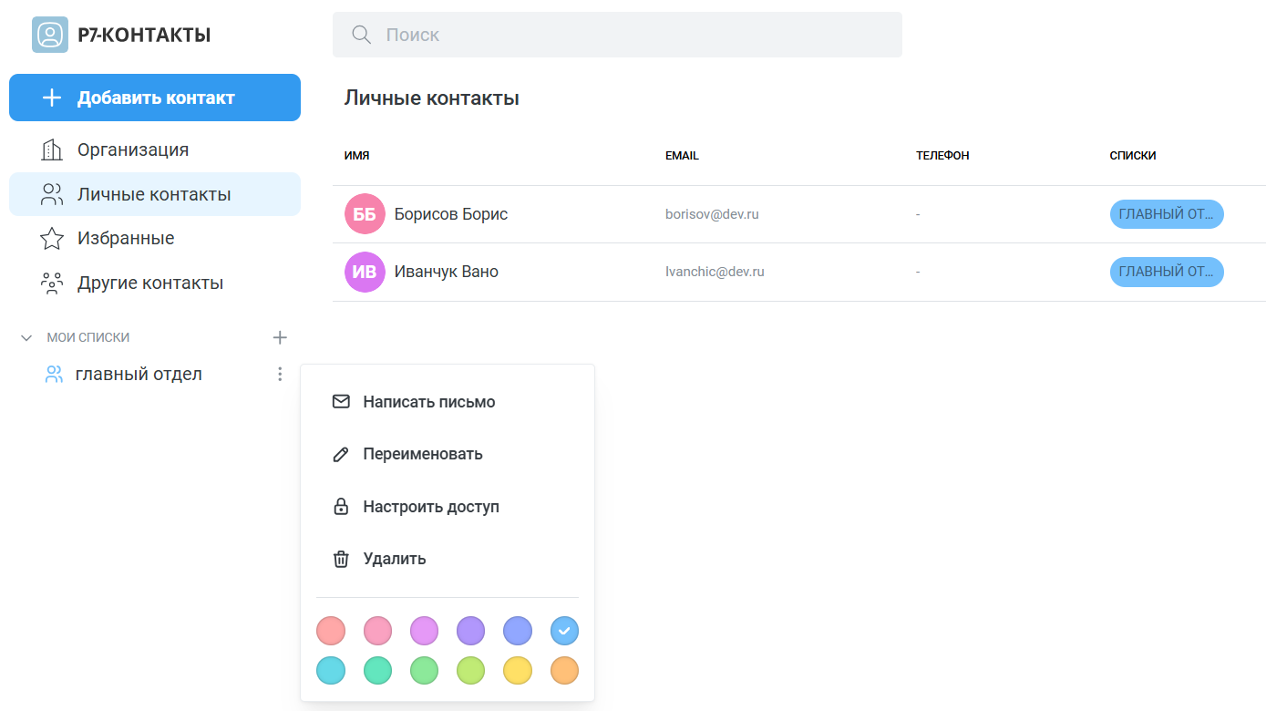Click ГЛАВНЫЙ ОТ... tag on Борисов row
The height and width of the screenshot is (711, 1266).
[1166, 214]
